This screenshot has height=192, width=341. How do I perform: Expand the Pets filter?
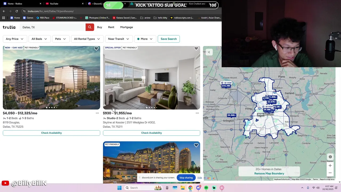point(61,39)
